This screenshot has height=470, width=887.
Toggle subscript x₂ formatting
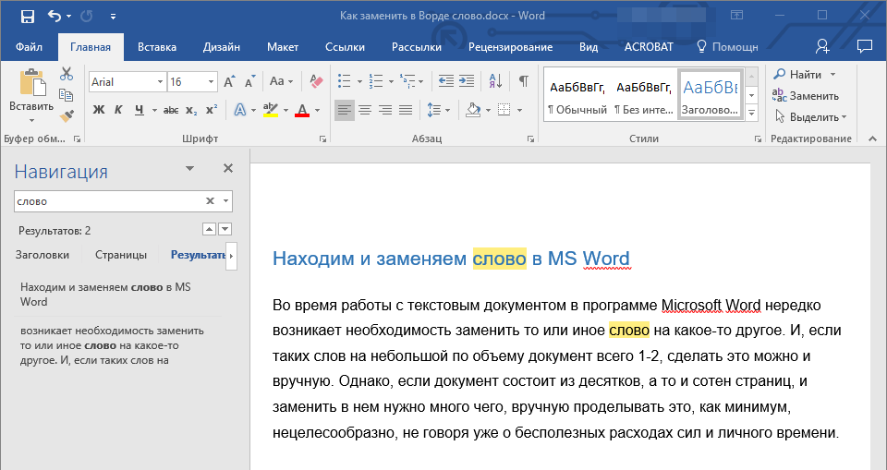(x=192, y=110)
